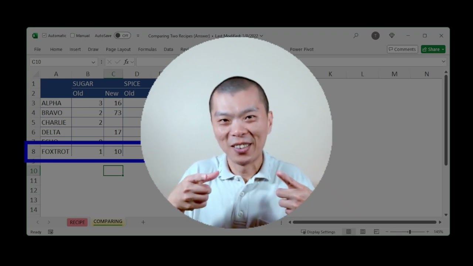Switch to the Insert ribbon tab
The width and height of the screenshot is (473, 266).
point(75,49)
